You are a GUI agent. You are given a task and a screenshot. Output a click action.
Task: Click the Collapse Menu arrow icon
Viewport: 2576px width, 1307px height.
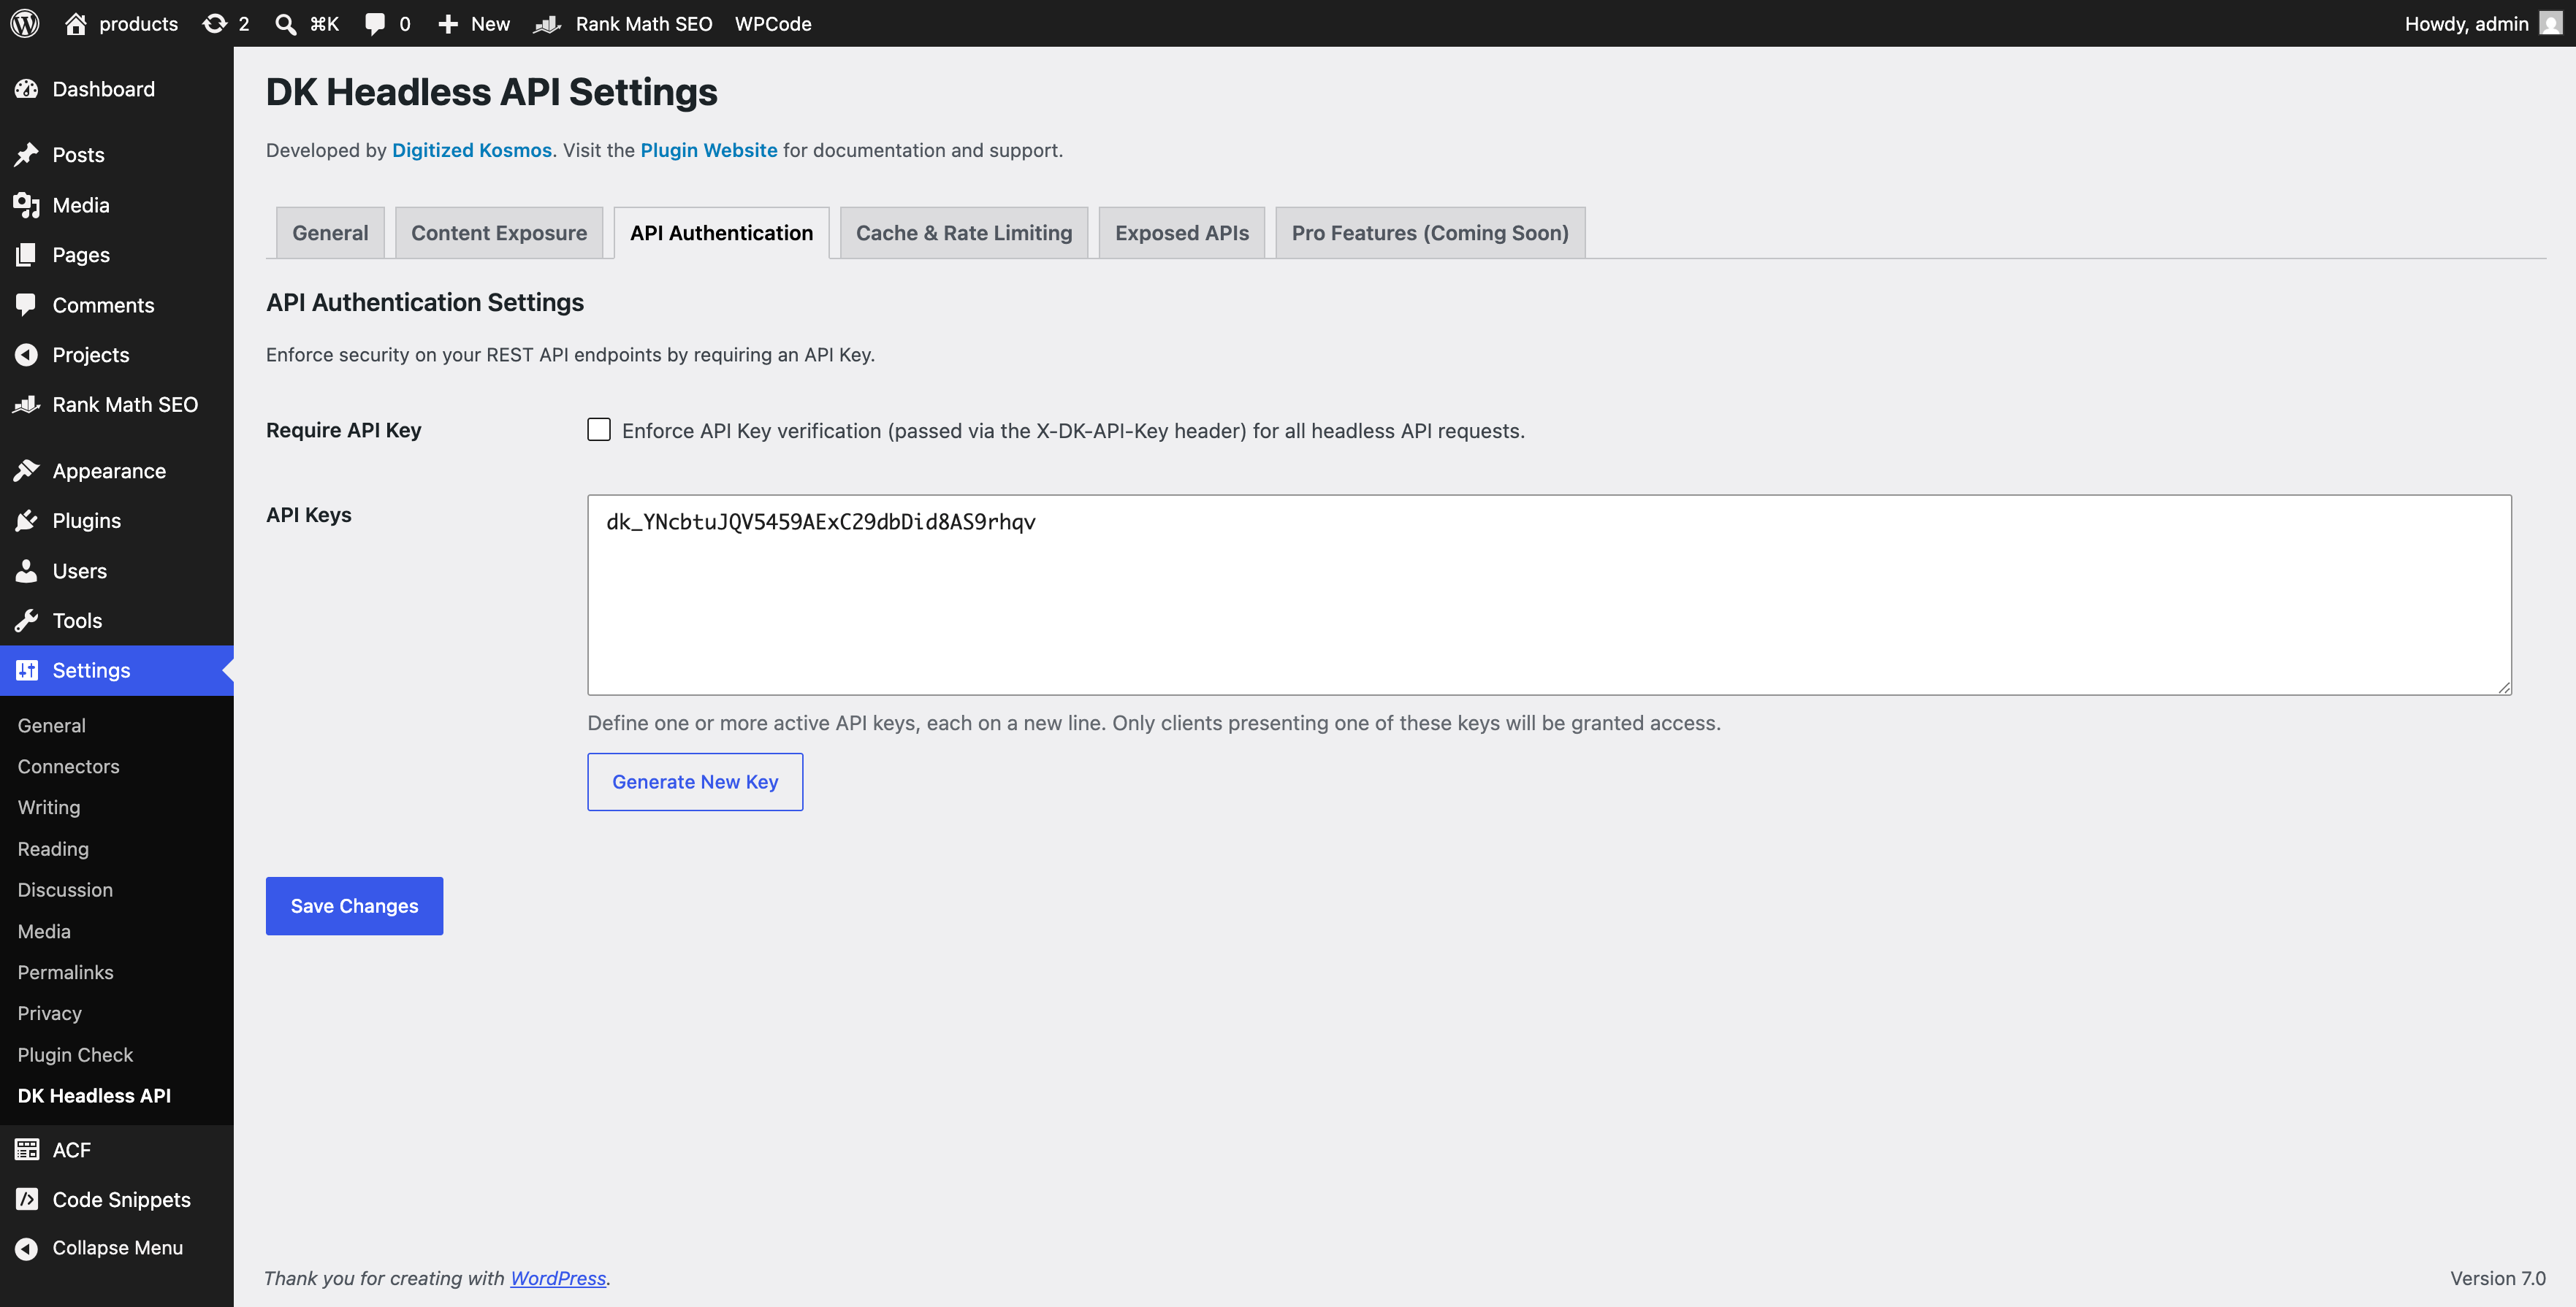tap(26, 1248)
